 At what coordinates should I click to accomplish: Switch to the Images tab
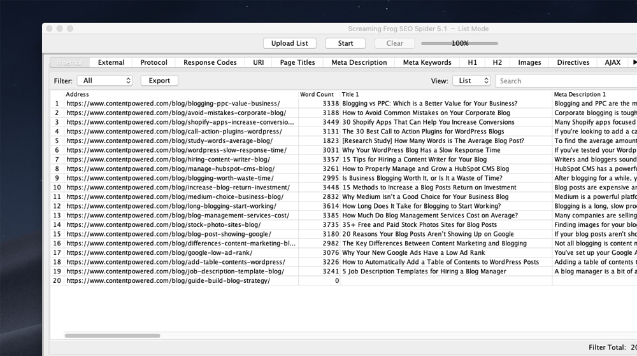529,62
